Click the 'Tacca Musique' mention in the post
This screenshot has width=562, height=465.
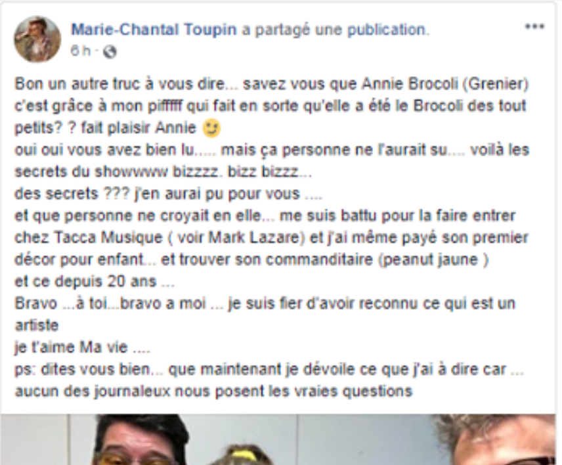tap(108, 238)
